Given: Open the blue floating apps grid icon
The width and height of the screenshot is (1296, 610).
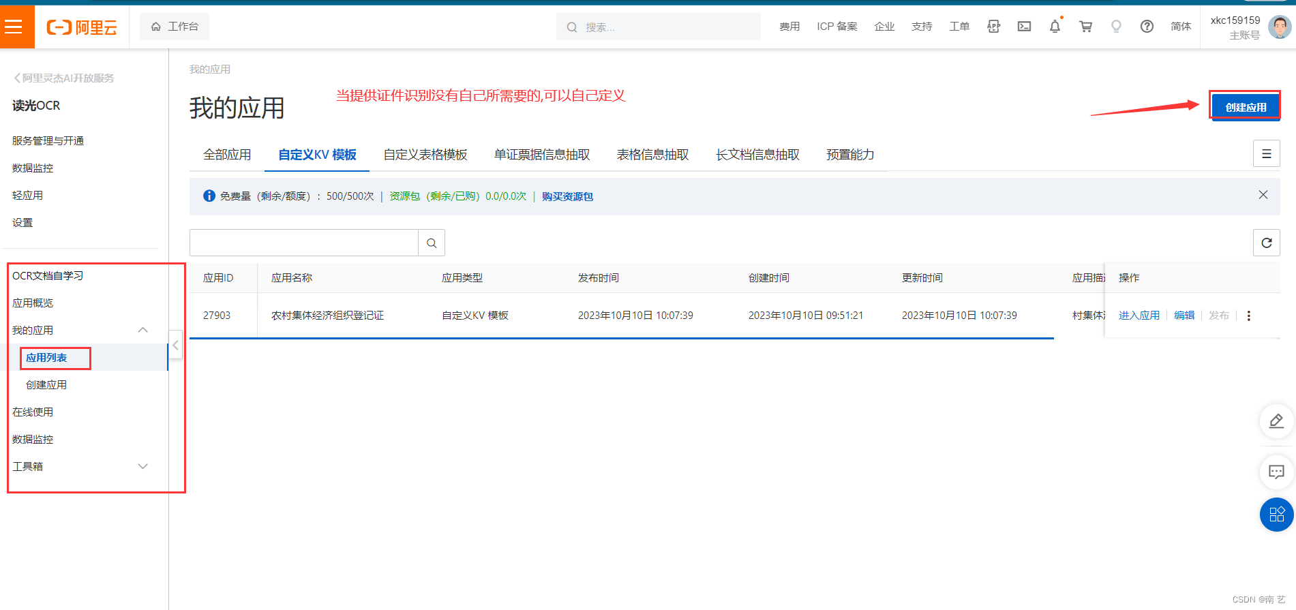Looking at the screenshot, I should pyautogui.click(x=1276, y=515).
